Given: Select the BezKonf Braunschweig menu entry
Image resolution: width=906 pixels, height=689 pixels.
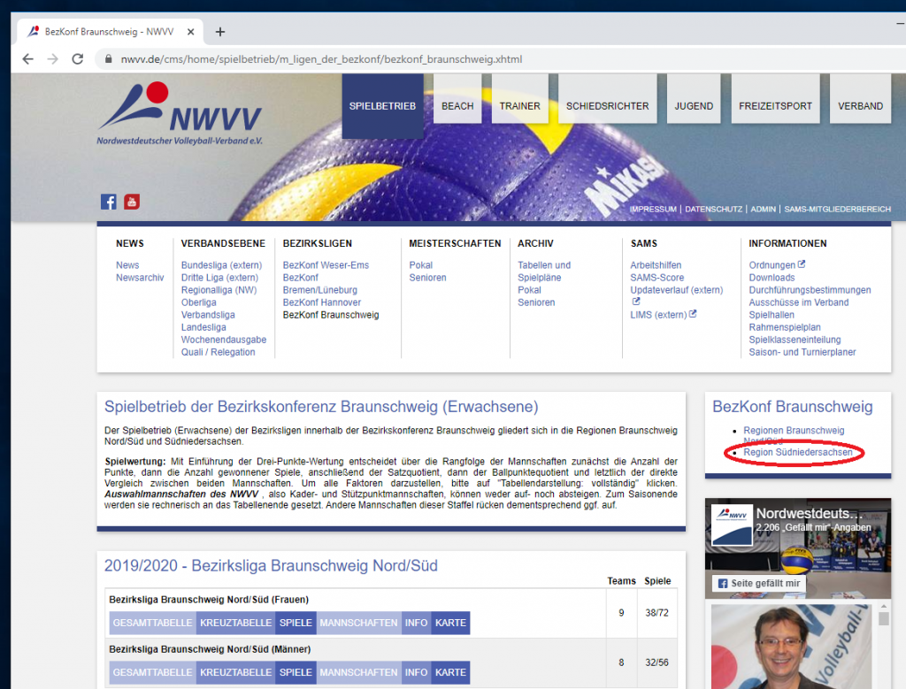Looking at the screenshot, I should click(331, 315).
